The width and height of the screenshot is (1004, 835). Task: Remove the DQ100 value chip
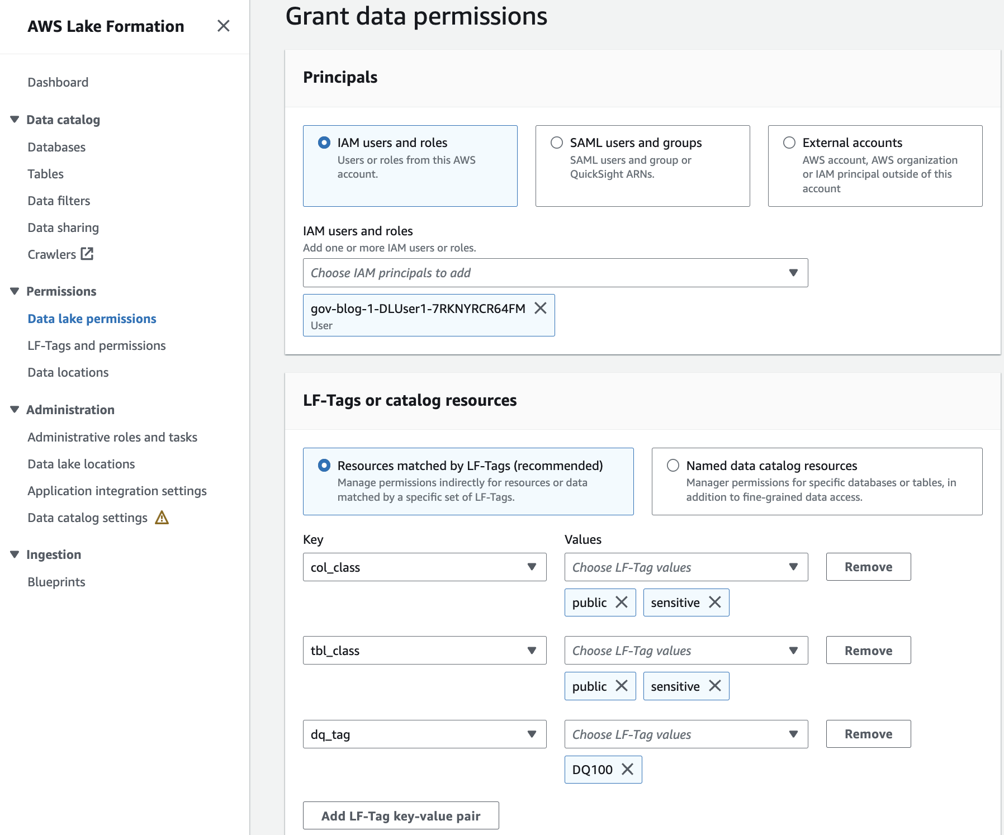tap(627, 769)
